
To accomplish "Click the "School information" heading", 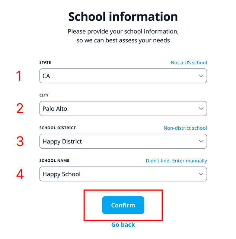I will click(x=123, y=17).
